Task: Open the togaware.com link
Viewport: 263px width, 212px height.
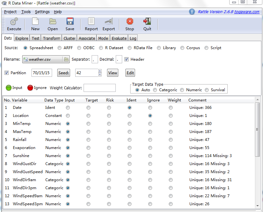Action: tap(247, 12)
